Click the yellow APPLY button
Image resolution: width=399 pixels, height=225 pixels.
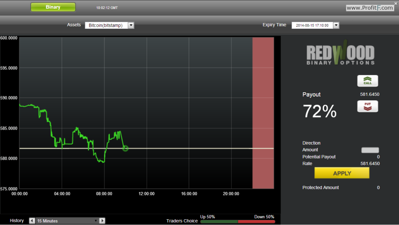[x=342, y=173]
